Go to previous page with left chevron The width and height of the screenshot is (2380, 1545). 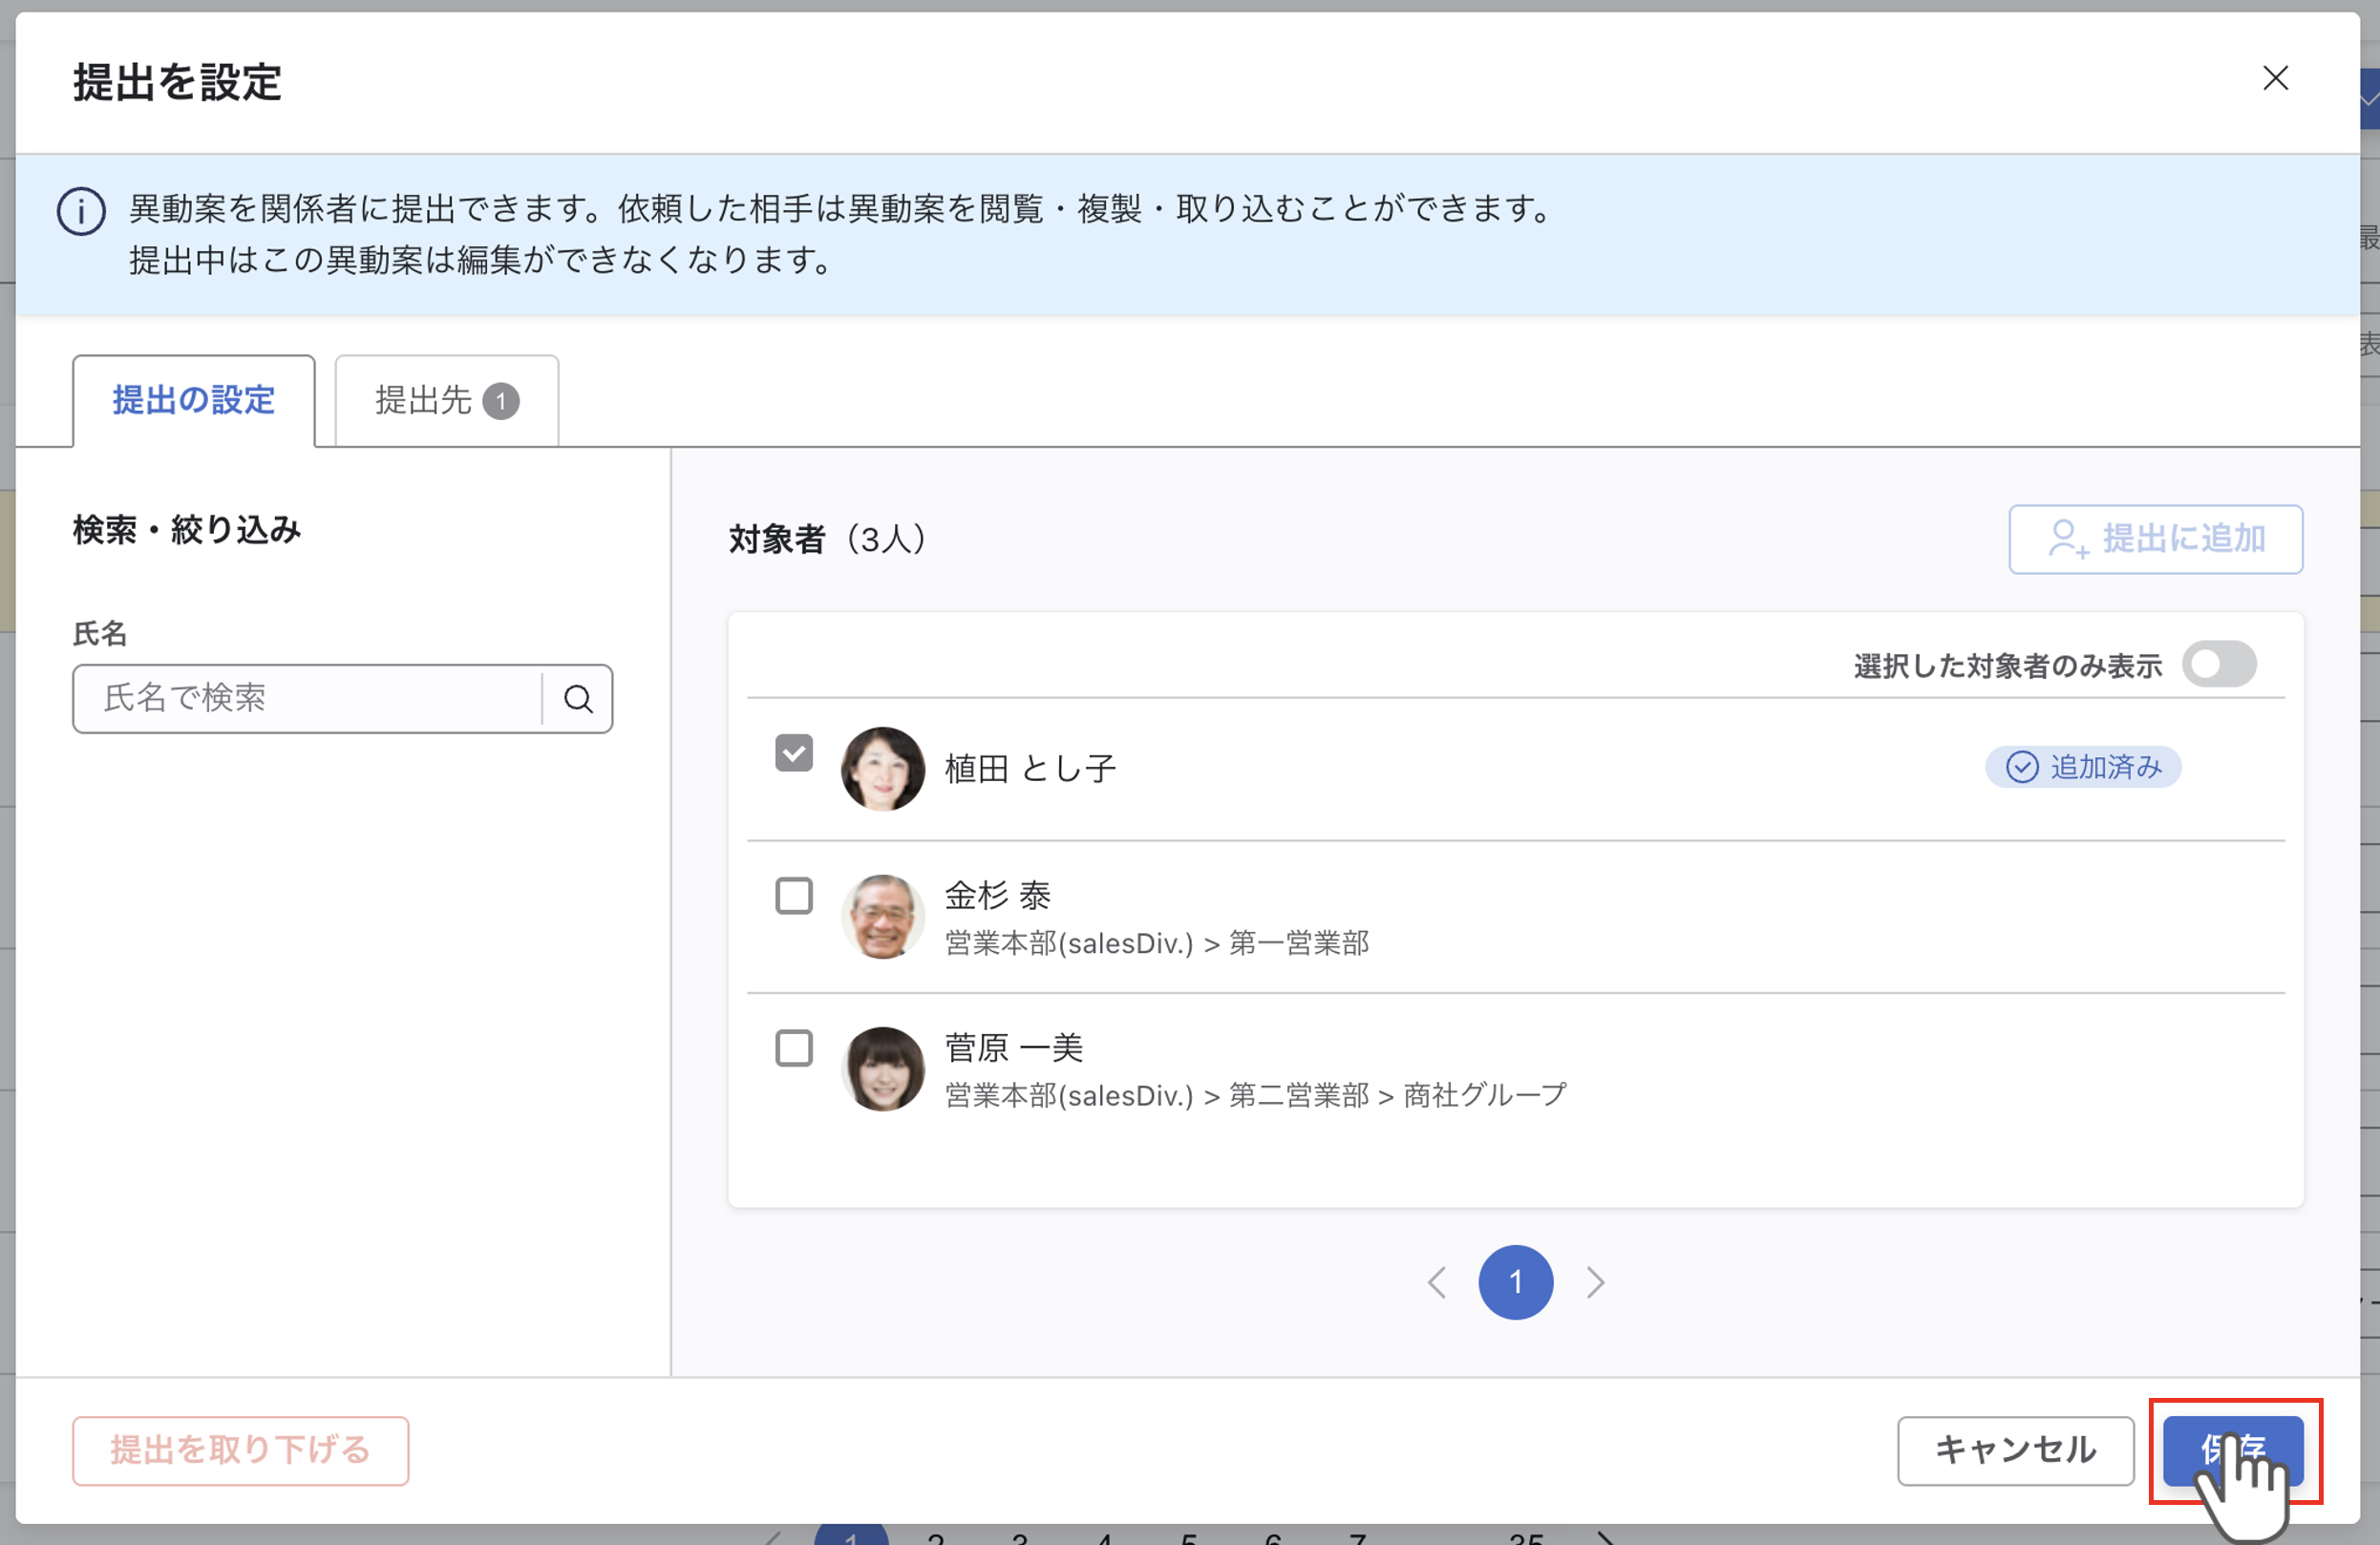[1437, 1282]
